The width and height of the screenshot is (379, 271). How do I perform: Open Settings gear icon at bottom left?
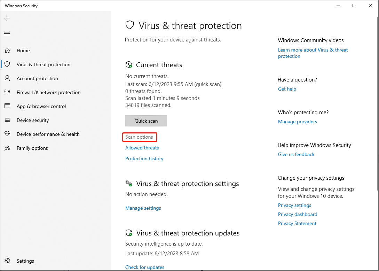[8, 261]
